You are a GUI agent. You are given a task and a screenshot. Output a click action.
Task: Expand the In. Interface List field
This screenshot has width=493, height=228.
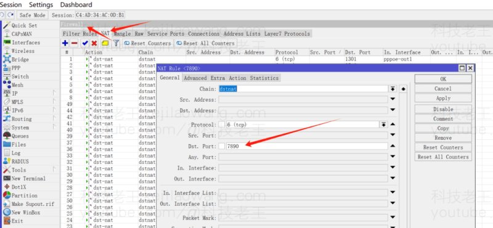393,192
